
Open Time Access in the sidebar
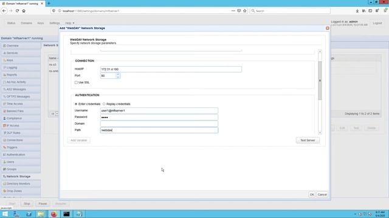tap(21, 104)
